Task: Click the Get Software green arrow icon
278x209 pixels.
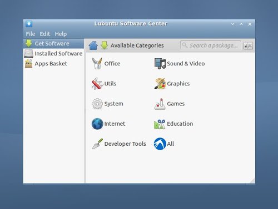Action: tap(29, 43)
